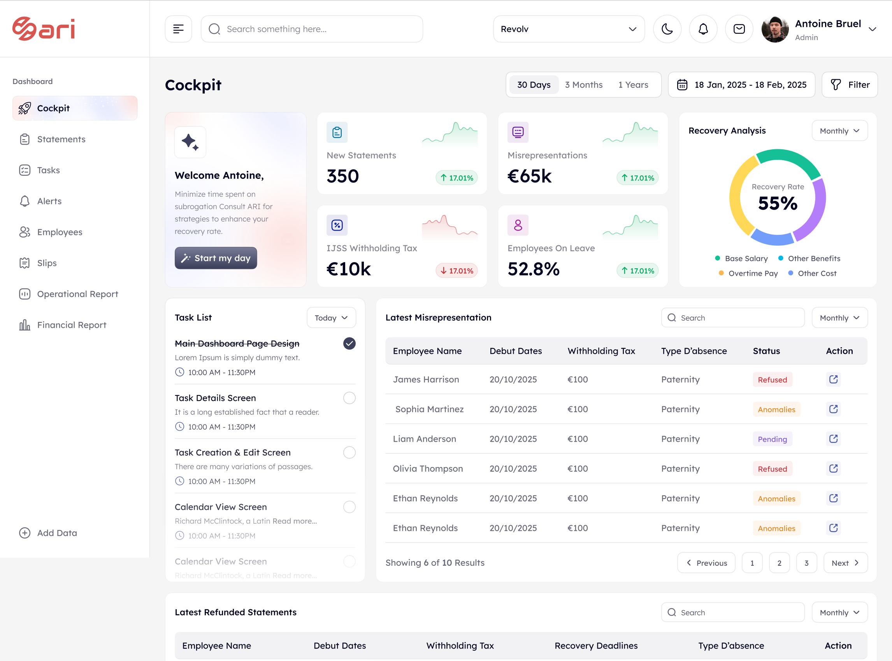Click the Statements sidebar icon
Screen dimensions: 892x661
point(25,139)
